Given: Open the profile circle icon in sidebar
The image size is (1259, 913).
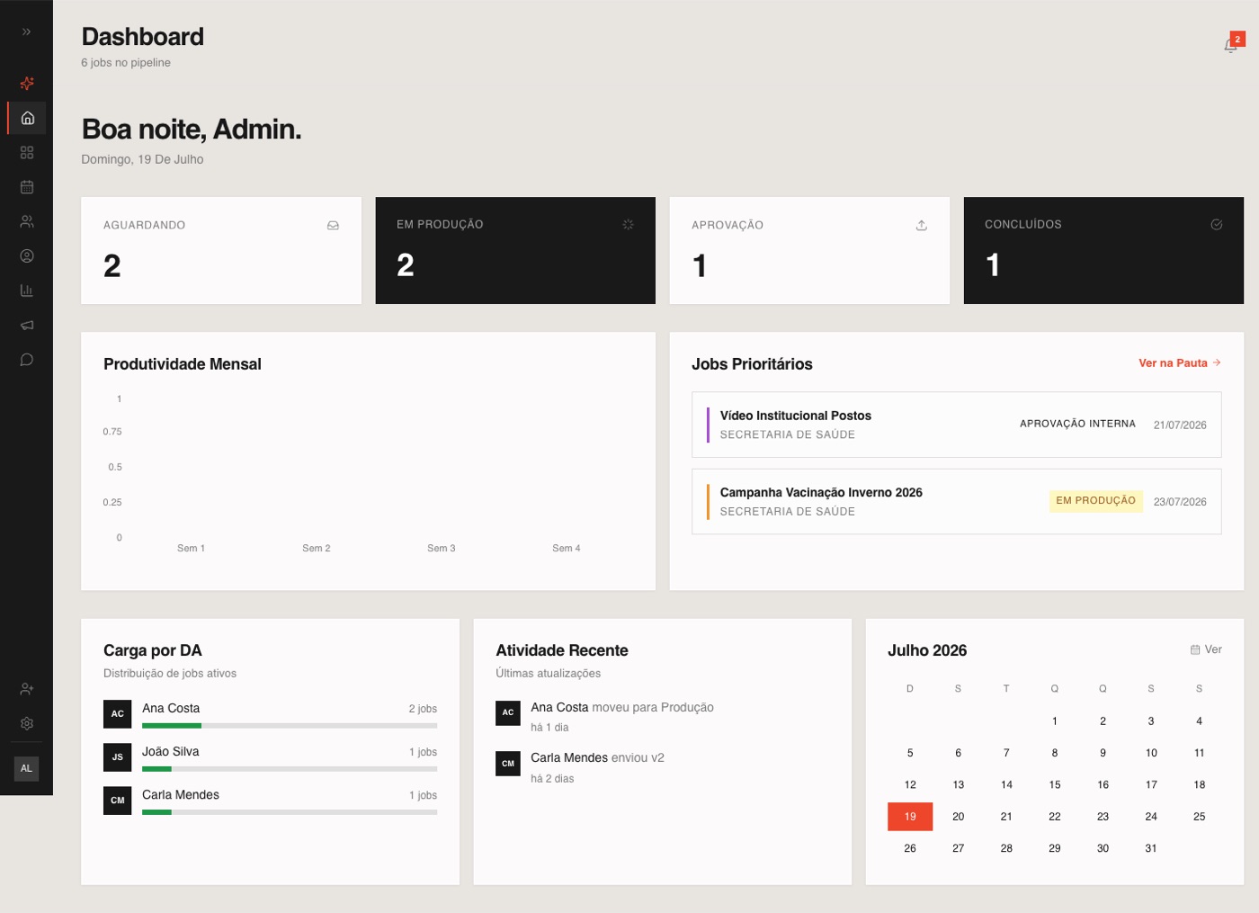Looking at the screenshot, I should (27, 256).
